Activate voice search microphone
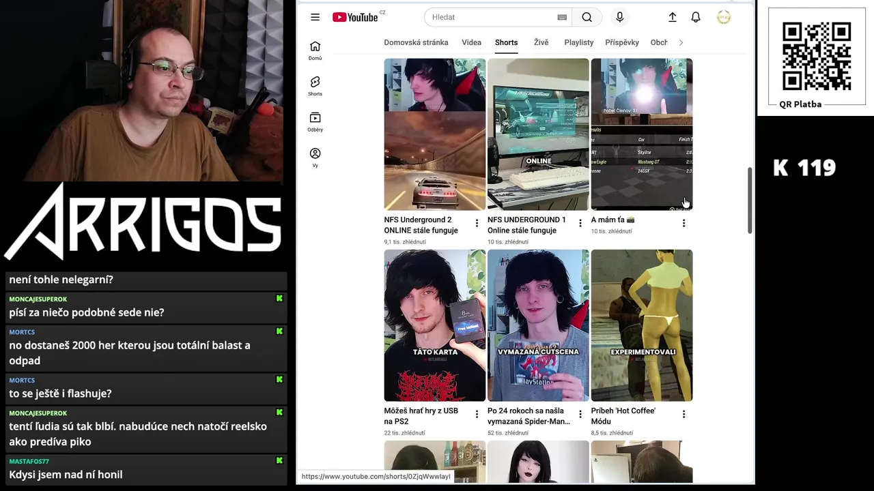The image size is (874, 491). [619, 17]
